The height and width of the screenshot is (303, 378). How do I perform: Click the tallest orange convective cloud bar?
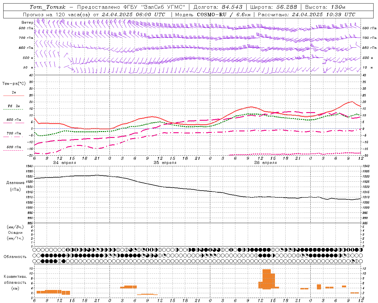pos(267,279)
